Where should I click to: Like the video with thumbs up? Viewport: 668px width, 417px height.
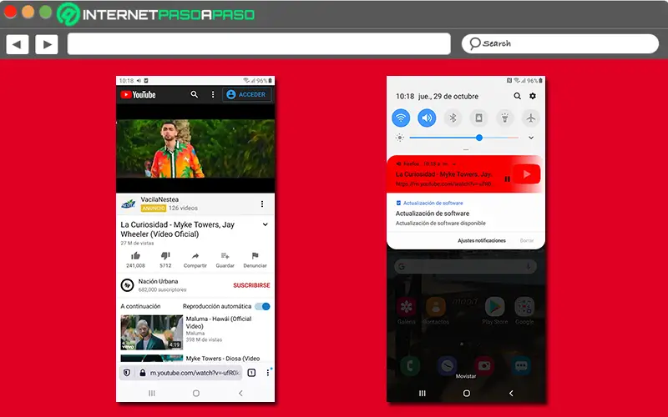(x=135, y=256)
